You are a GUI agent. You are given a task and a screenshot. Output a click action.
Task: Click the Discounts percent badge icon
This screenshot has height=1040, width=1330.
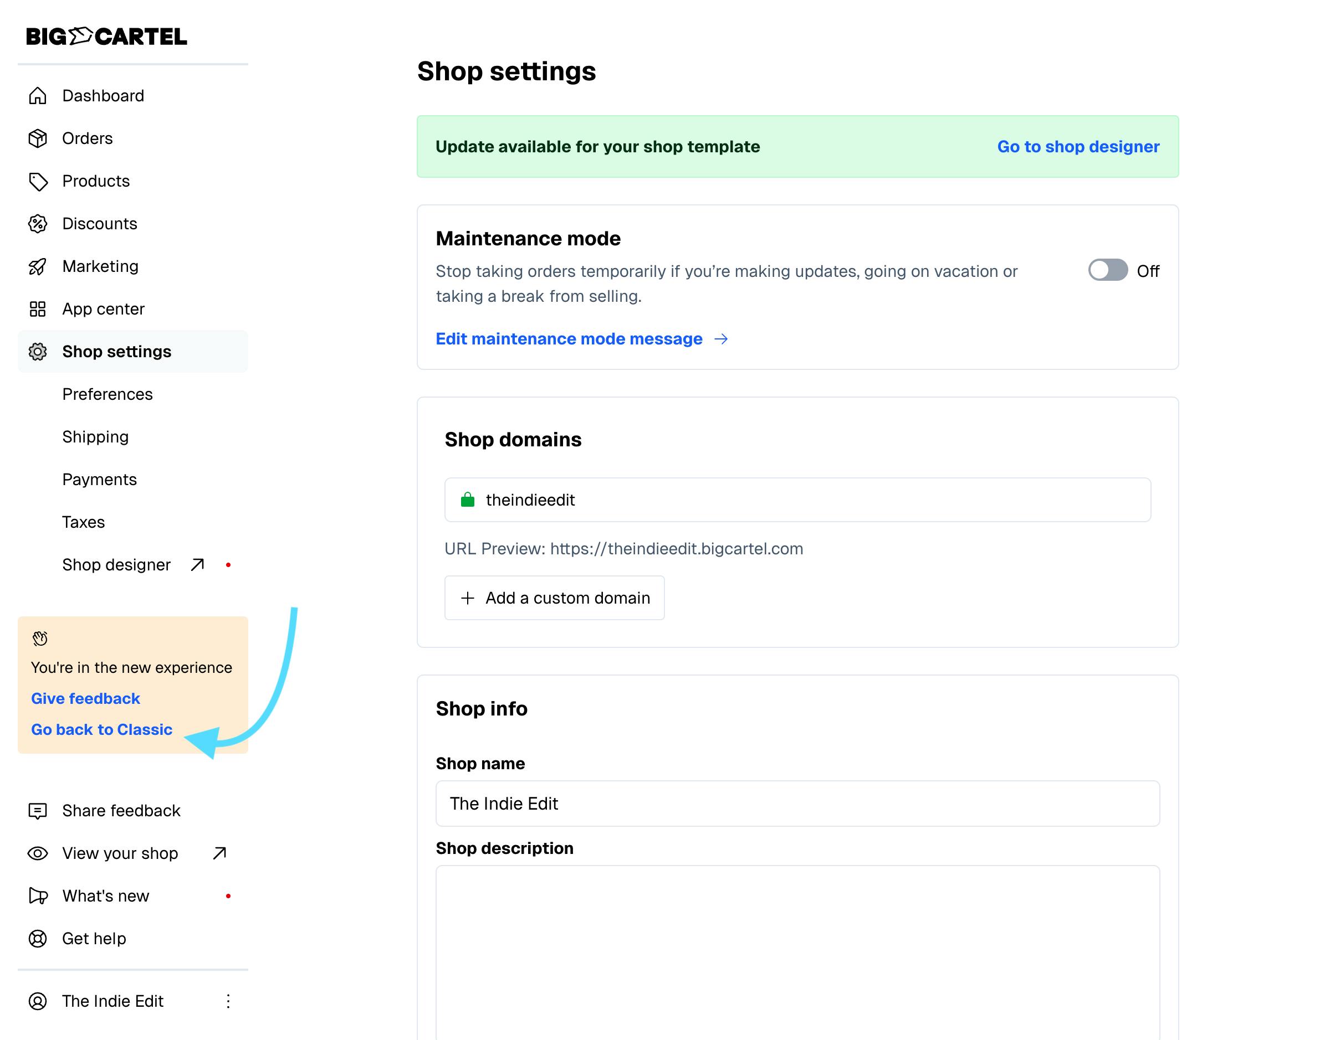[38, 224]
